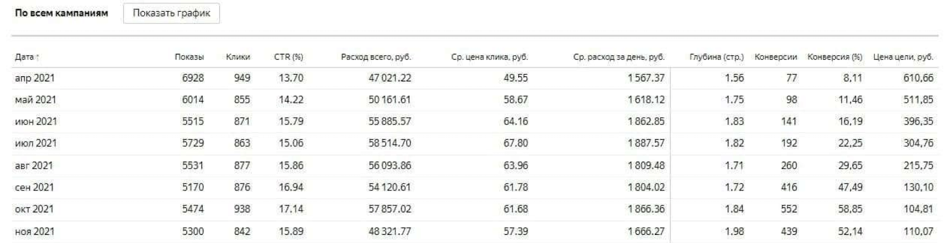Select the сен 2021 row
Image resolution: width=947 pixels, height=243 pixels.
click(34, 187)
